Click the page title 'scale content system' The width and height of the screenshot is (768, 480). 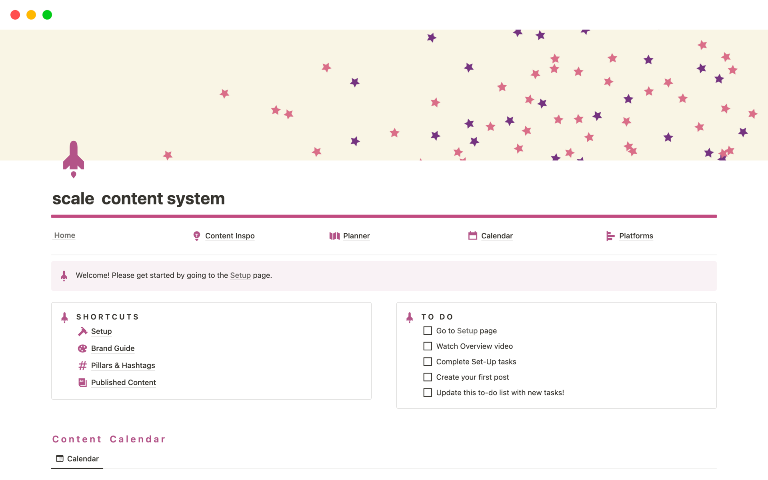138,199
